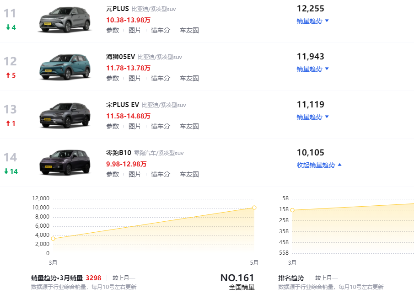Screen dimensions: 414x294
Task: Open 懂车分 link for 元PLUS
Action: click(x=161, y=30)
